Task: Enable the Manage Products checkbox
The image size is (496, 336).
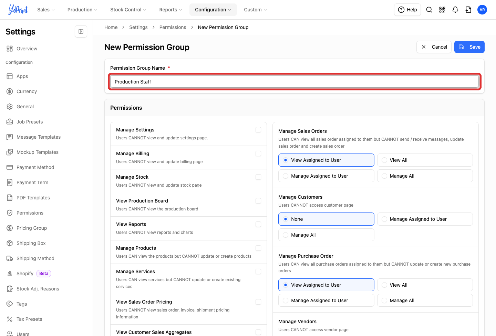Action: click(258, 248)
